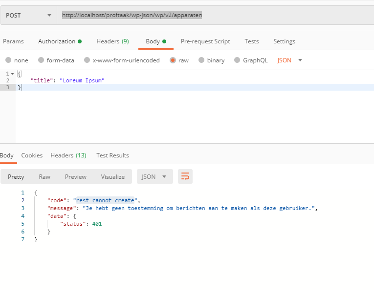Choose the binary body option
Image resolution: width=374 pixels, height=290 pixels.
pos(201,60)
